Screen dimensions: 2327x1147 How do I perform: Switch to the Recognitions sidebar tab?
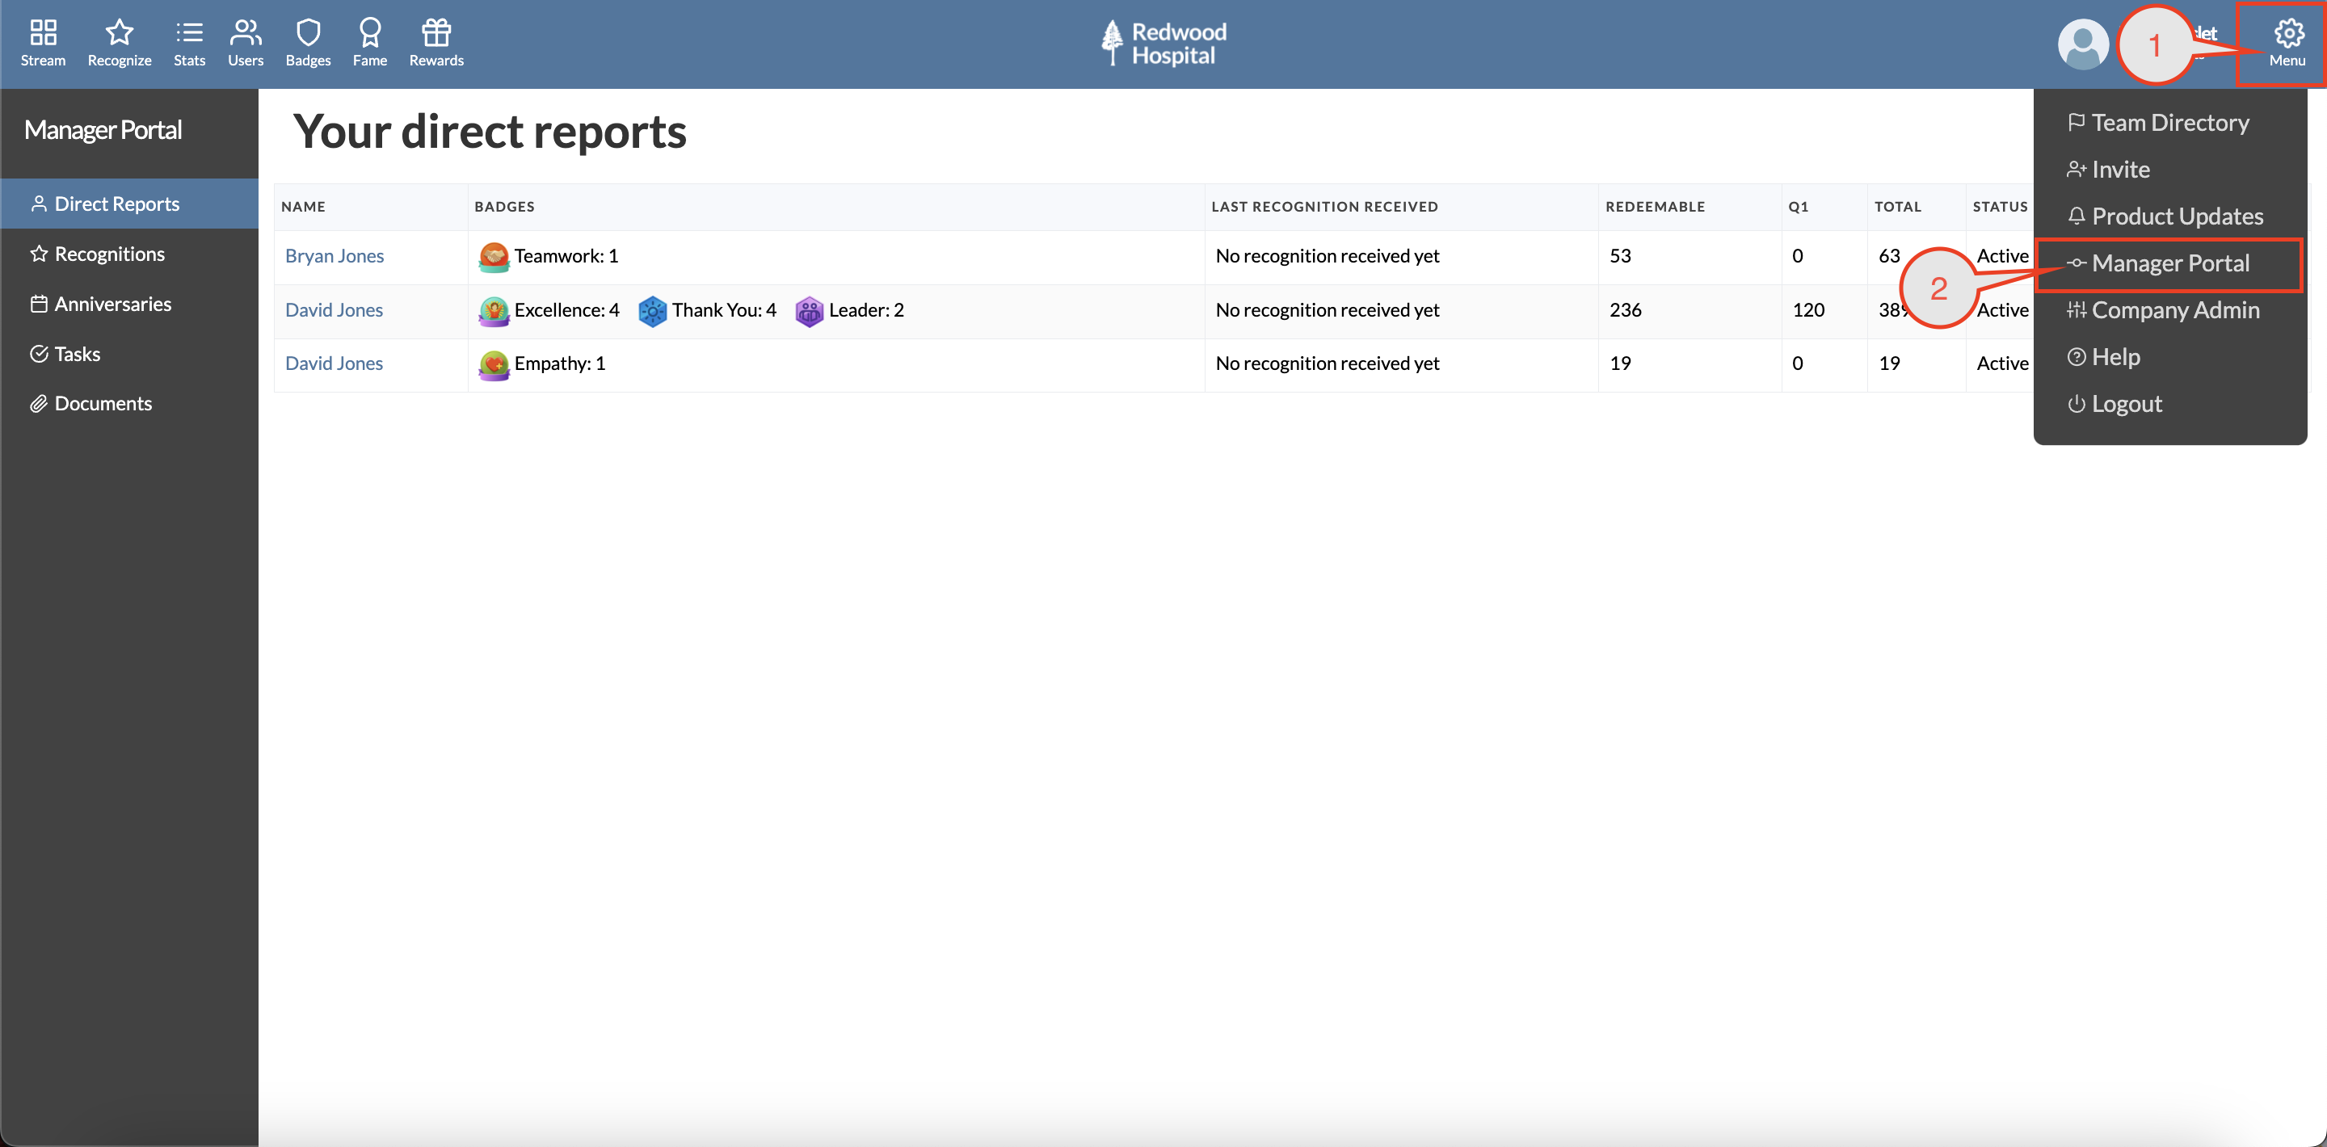108,254
